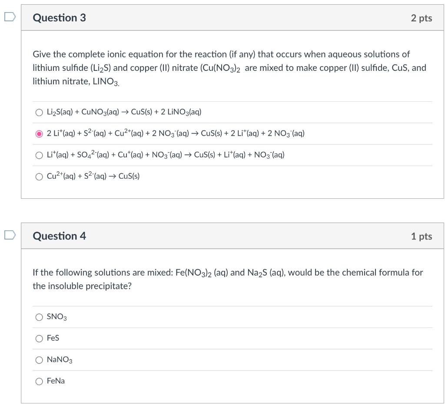Select the FeNa answer choice
Screen dimensions: 445x410
click(39, 381)
